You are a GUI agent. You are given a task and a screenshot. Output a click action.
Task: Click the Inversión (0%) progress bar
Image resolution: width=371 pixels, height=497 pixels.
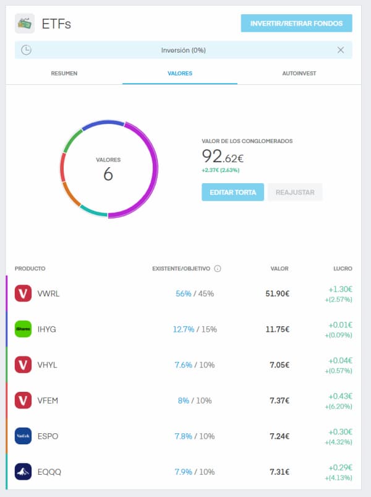(x=185, y=50)
